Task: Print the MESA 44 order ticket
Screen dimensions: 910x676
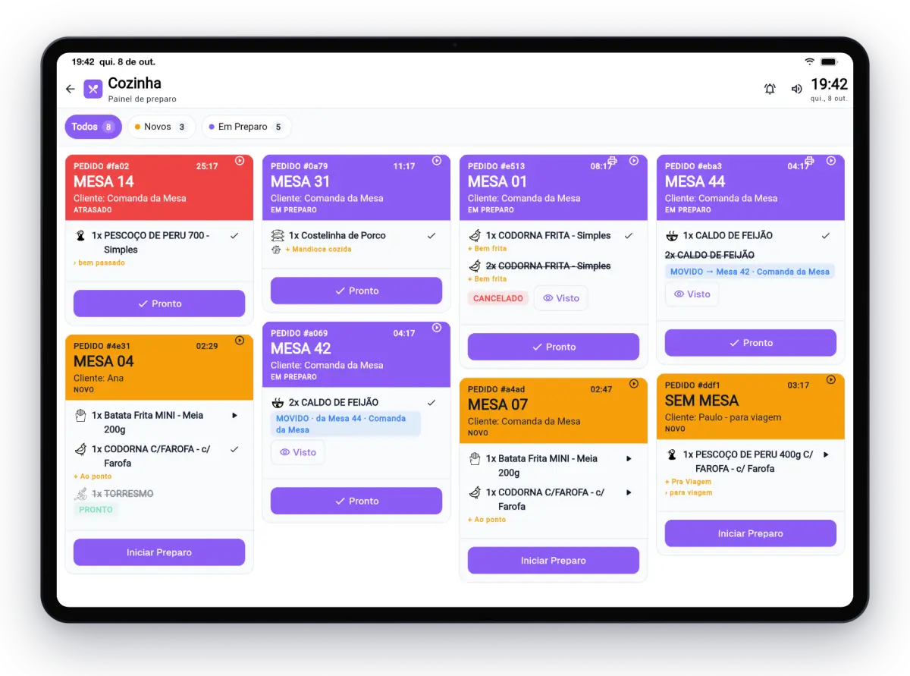Action: pyautogui.click(x=809, y=161)
